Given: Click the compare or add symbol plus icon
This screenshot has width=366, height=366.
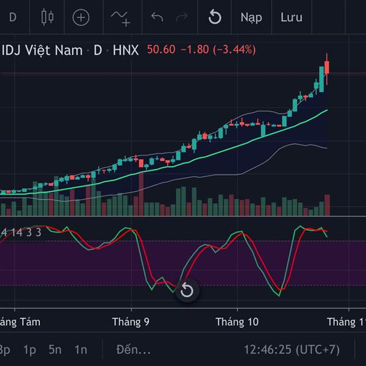Looking at the screenshot, I should 81,18.
